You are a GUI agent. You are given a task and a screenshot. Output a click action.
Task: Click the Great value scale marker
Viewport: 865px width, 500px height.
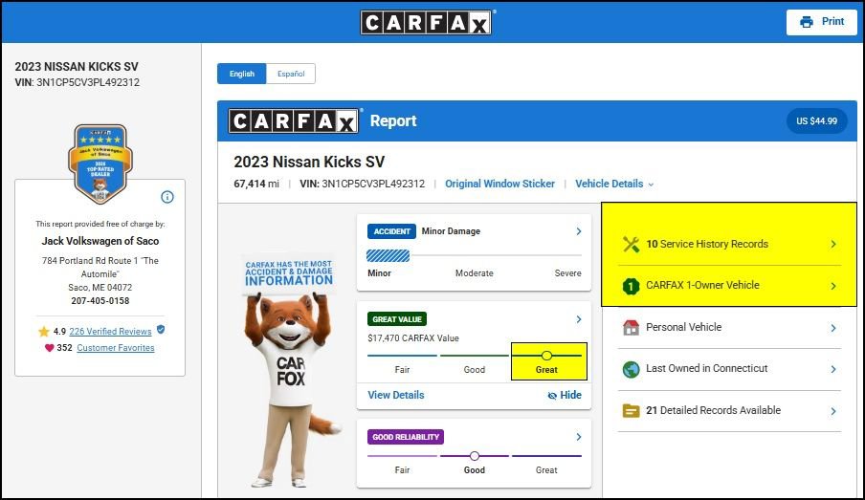546,356
